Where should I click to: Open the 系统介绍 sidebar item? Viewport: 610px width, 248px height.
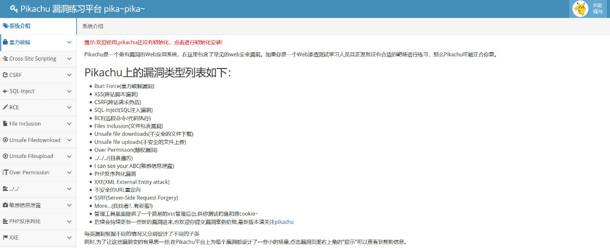coord(38,26)
